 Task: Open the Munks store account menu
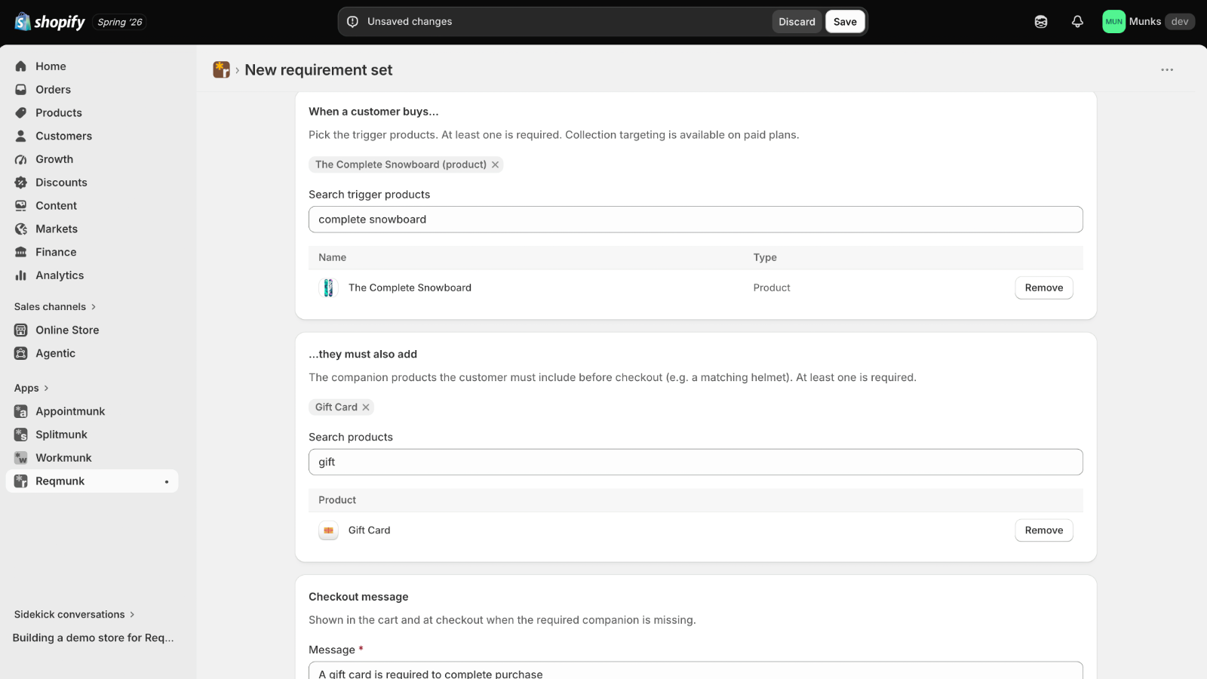click(1148, 22)
